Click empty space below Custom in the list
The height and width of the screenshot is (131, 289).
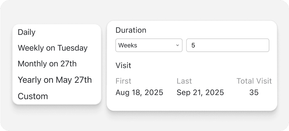[x=56, y=102]
